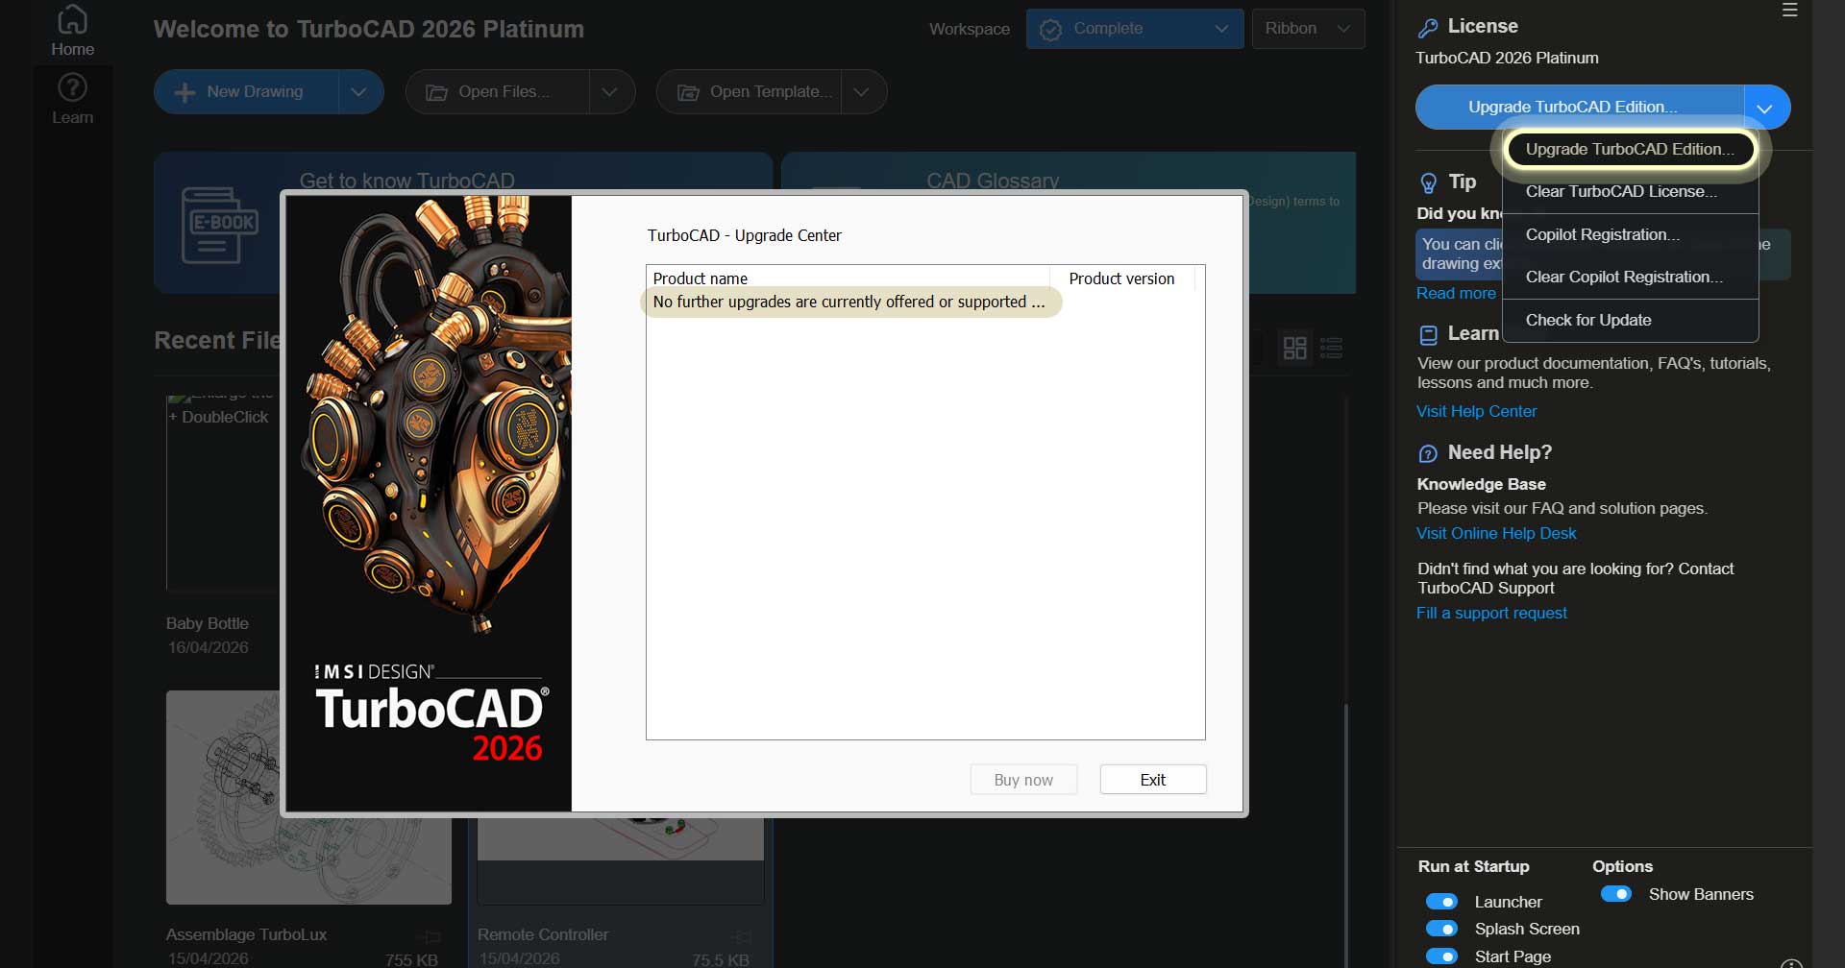Viewport: 1845px width, 968px height.
Task: Select Check for Update menu entry
Action: point(1630,321)
